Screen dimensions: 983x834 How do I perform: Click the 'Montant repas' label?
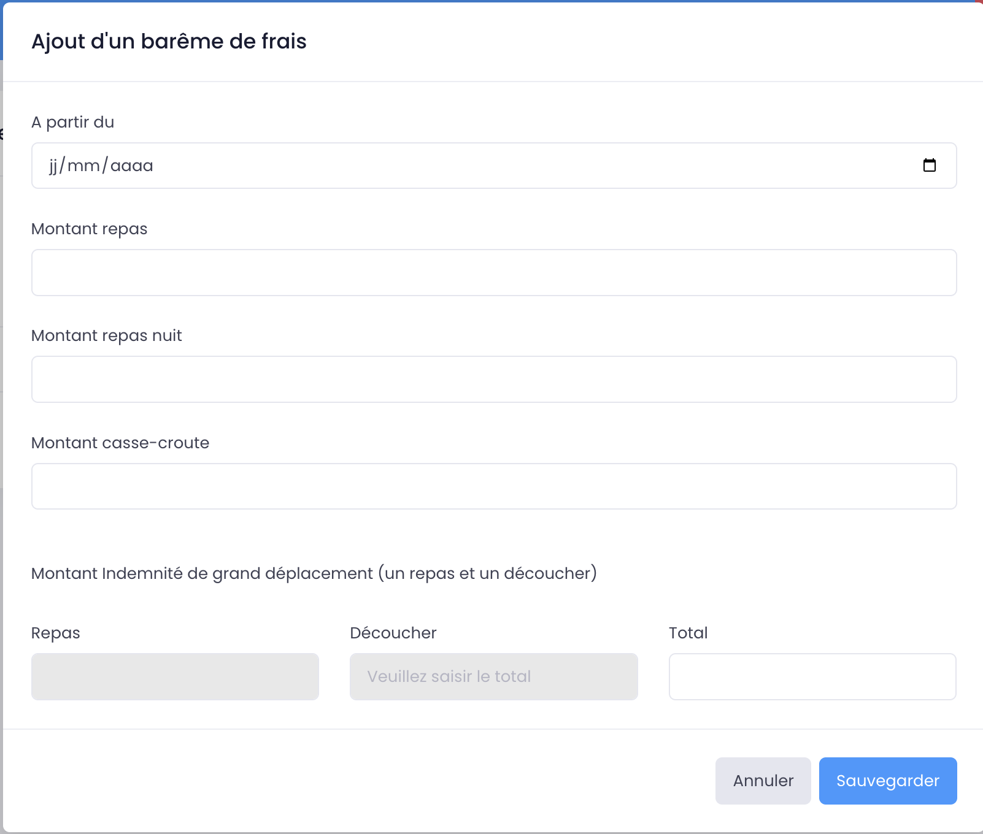pos(89,229)
